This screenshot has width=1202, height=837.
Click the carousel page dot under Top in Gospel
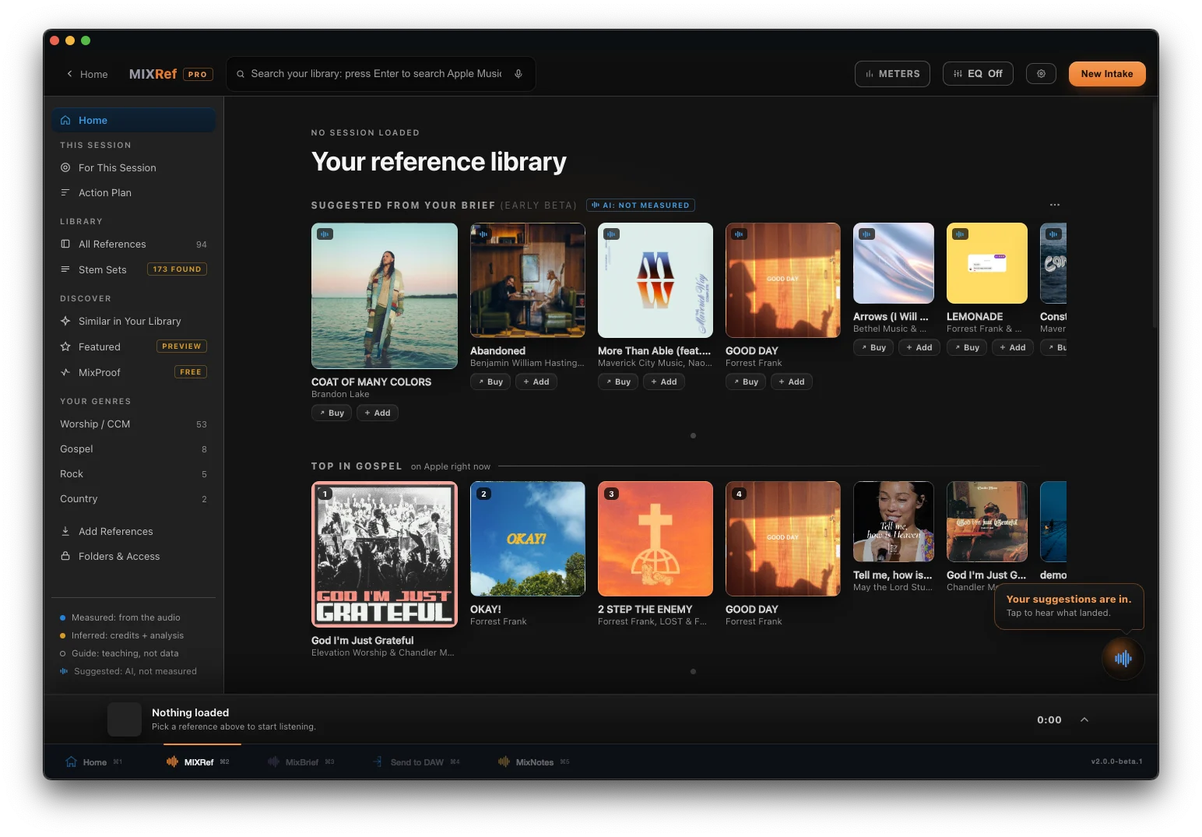(x=693, y=671)
